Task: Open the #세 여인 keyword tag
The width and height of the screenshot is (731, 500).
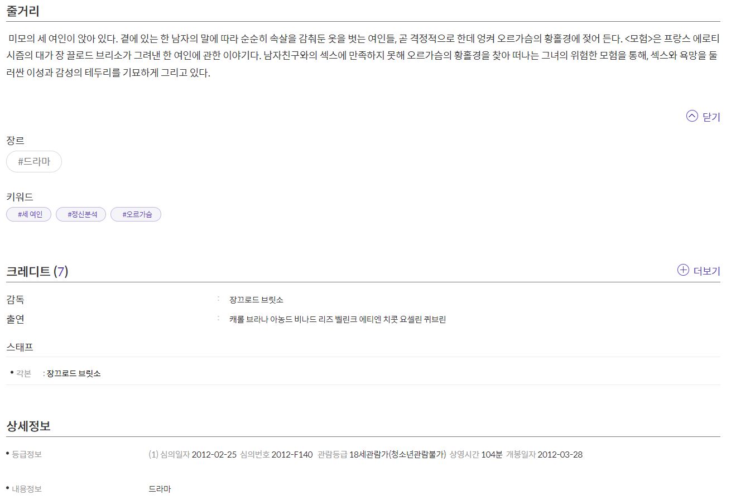Action: 29,214
